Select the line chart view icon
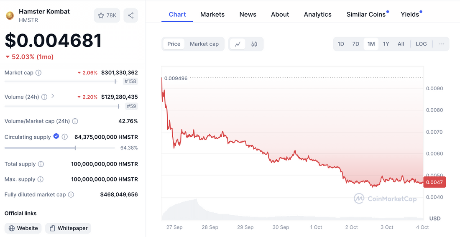The height and width of the screenshot is (237, 460). coord(238,44)
